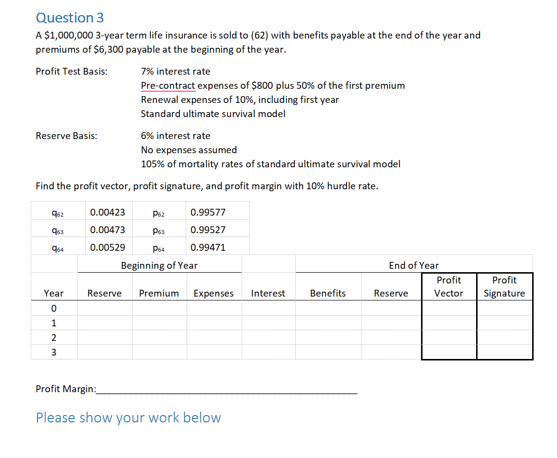557x458 pixels.
Task: Click the Year 1 table row cell
Action: click(x=54, y=322)
